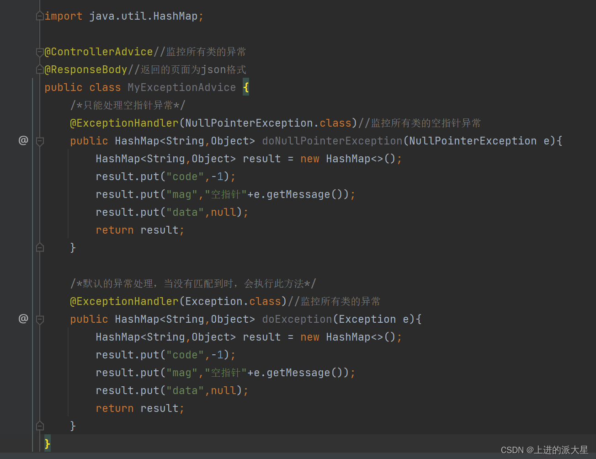
Task: Collapse the doException method body
Action: coord(40,320)
